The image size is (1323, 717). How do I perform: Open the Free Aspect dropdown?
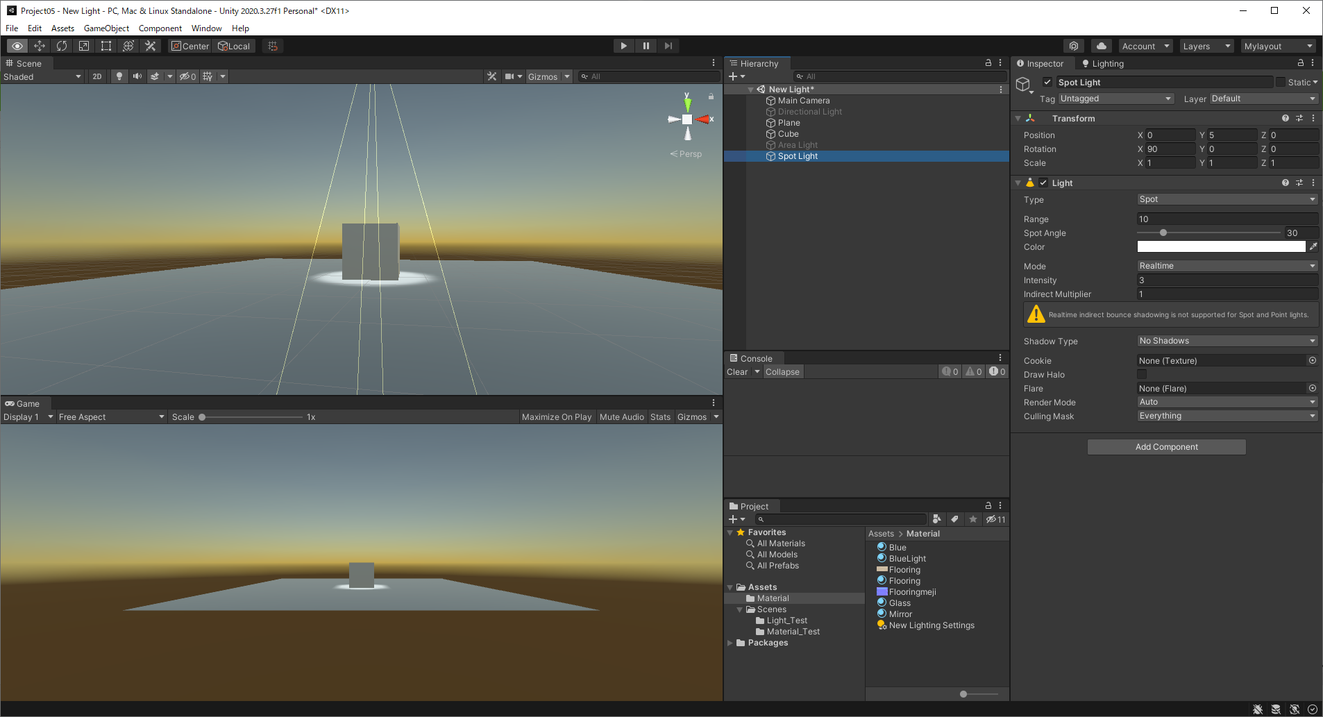click(x=112, y=416)
